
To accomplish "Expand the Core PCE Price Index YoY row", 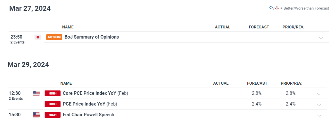I will click(x=319, y=94).
